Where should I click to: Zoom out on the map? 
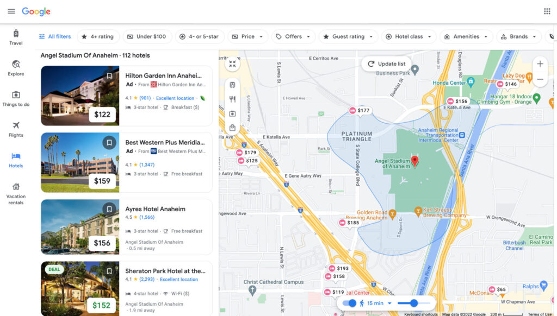[x=540, y=79]
